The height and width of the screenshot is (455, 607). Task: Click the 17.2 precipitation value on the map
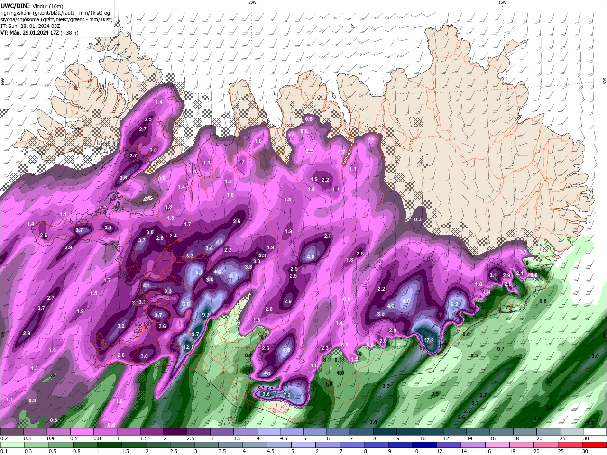point(429,340)
